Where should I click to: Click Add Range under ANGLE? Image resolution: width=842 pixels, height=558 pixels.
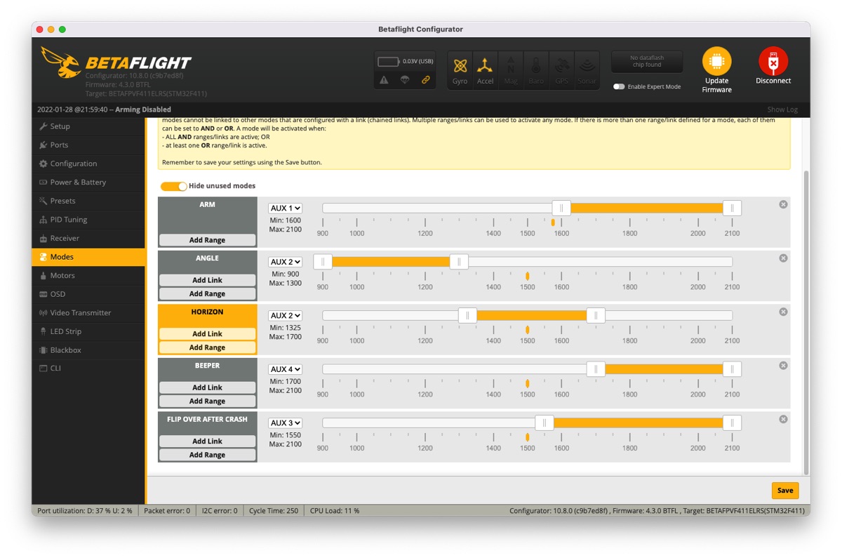pyautogui.click(x=207, y=294)
